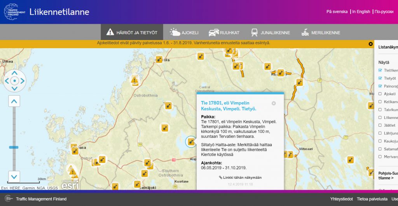Open Pohjois-Suomi tilanne link
This screenshot has width=398, height=206.
coord(388,176)
